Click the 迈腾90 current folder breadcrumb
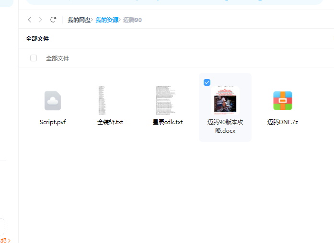Screen dimensions: 334x243 tap(132, 20)
